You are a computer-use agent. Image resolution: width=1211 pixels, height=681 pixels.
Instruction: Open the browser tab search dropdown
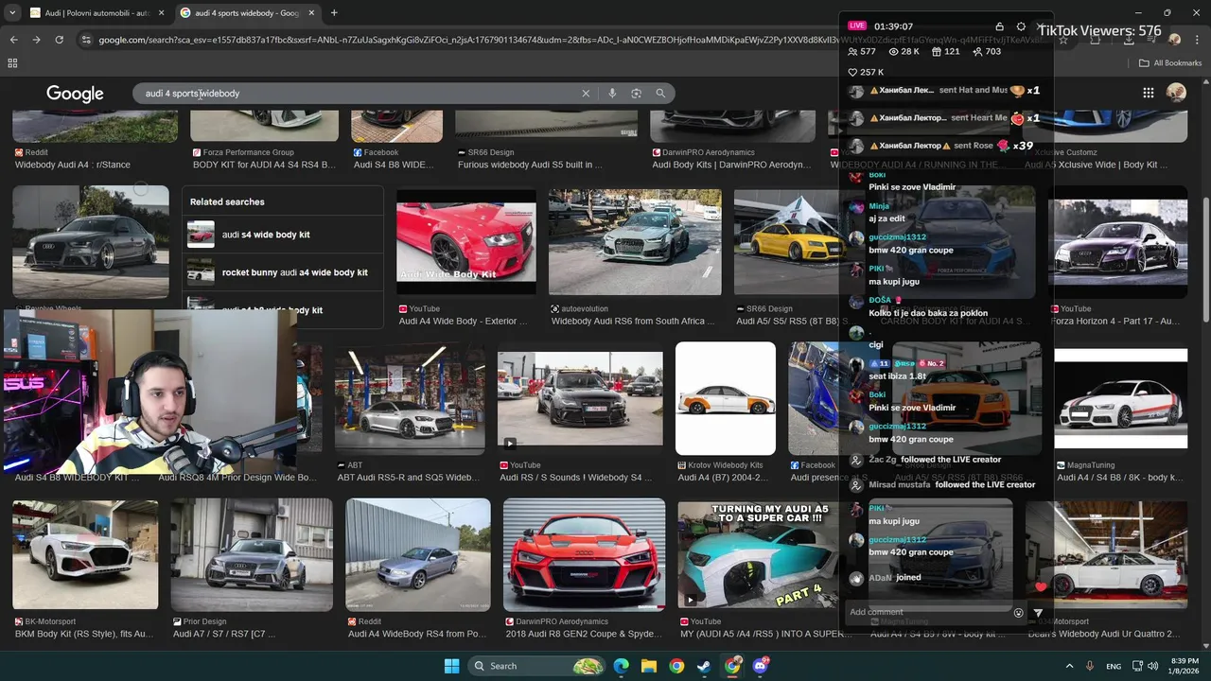(x=11, y=13)
